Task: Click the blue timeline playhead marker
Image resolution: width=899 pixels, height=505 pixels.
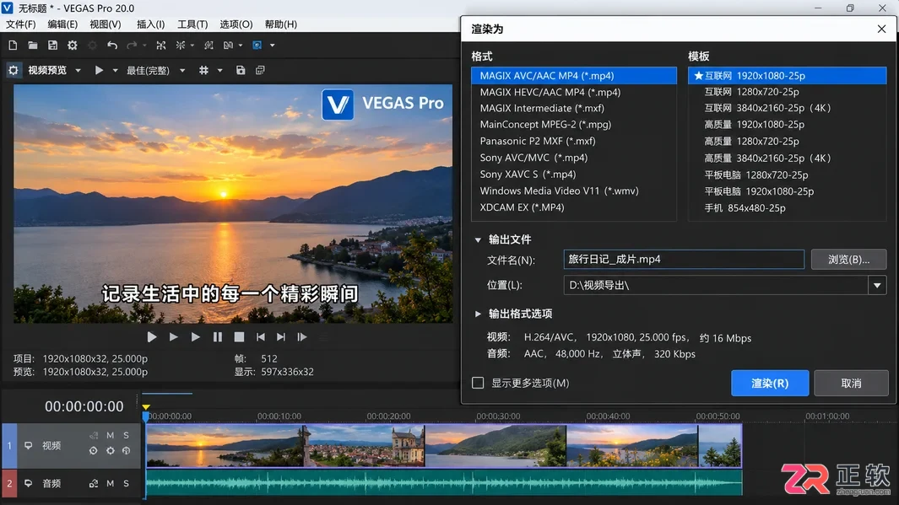Action: (x=146, y=415)
